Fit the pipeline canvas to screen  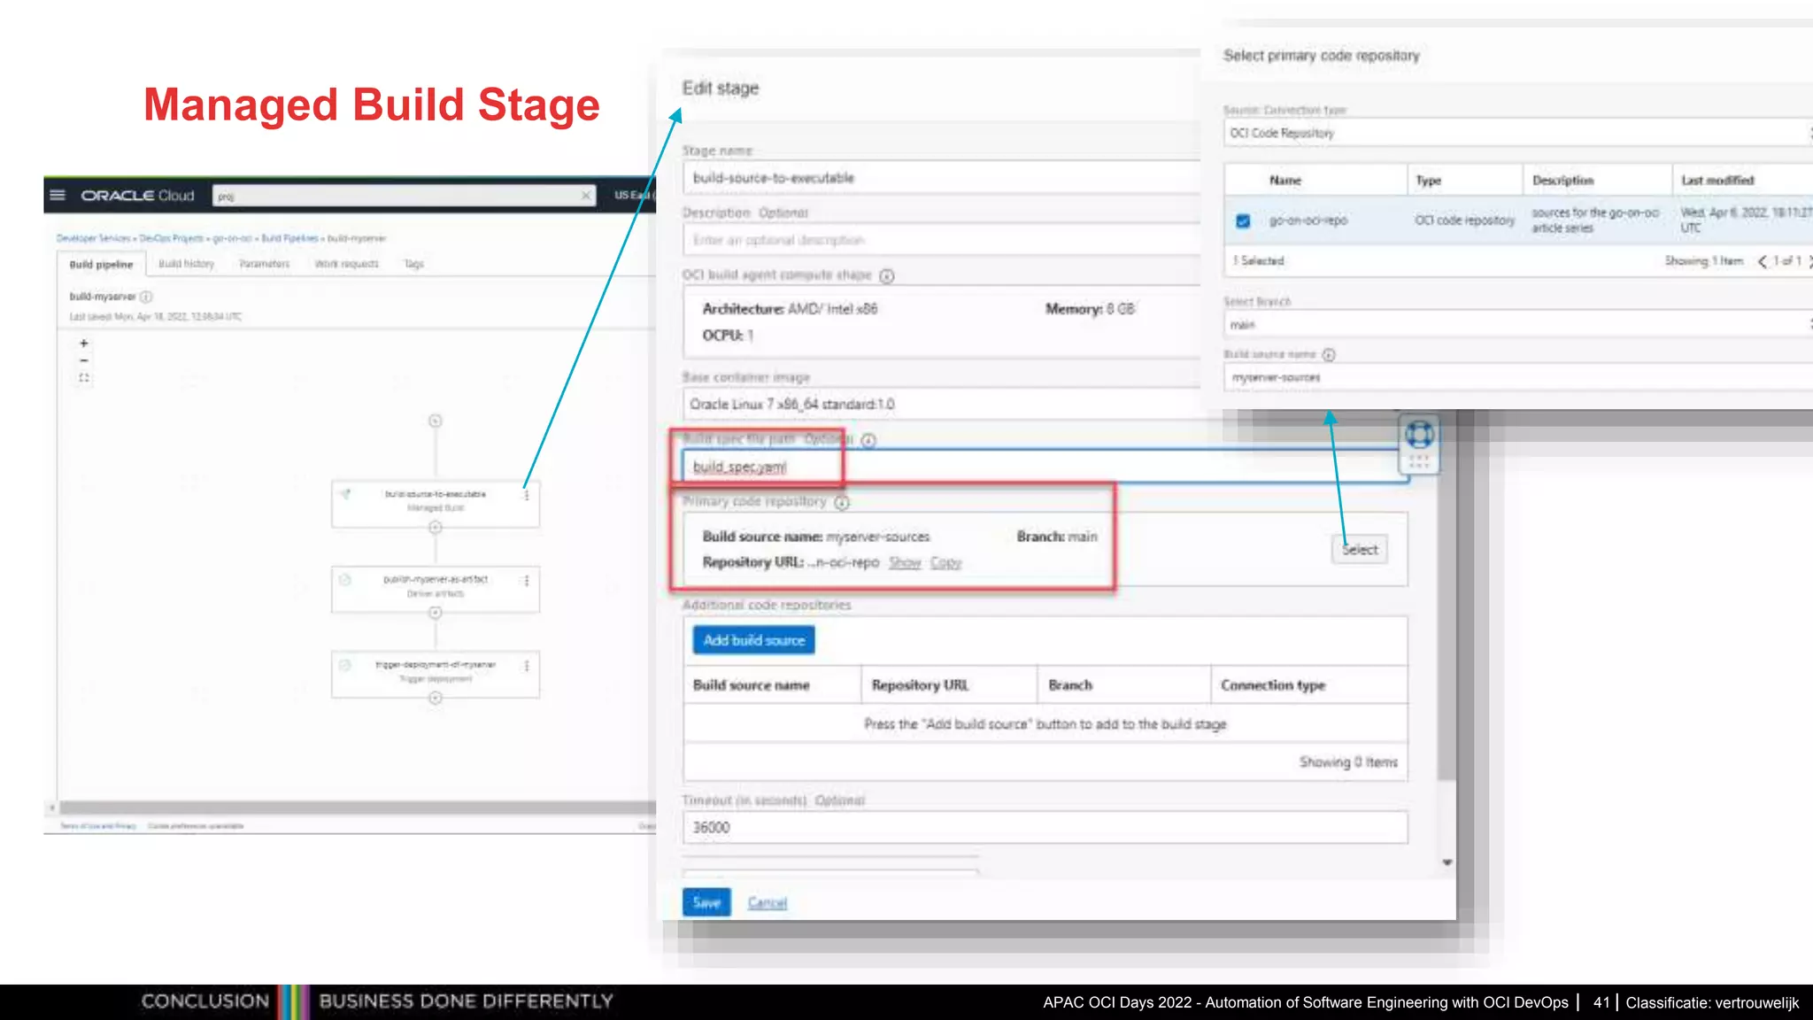coord(84,378)
